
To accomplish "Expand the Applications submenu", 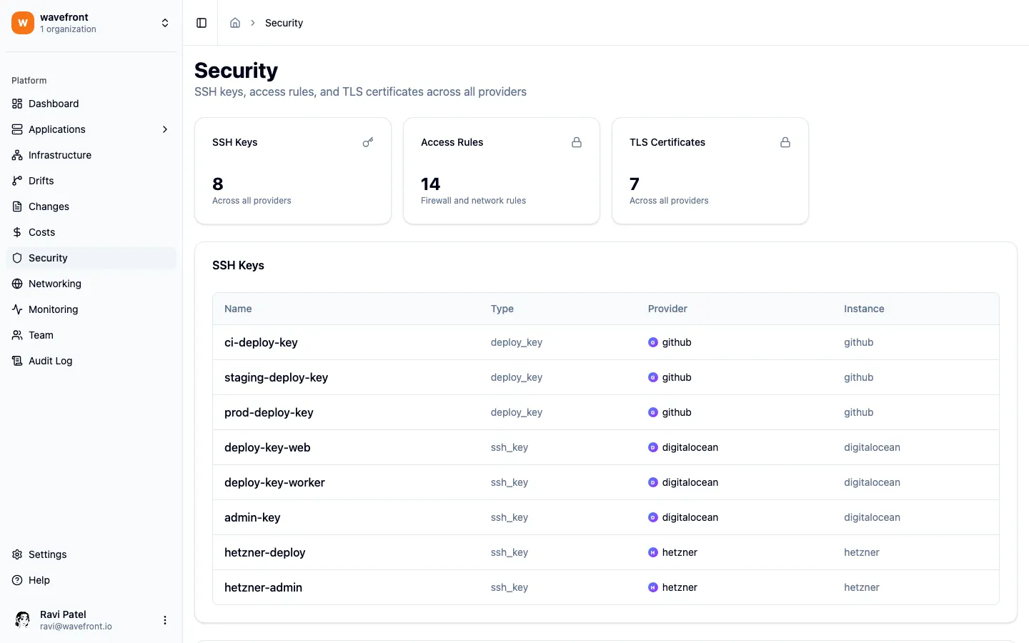I will (165, 129).
